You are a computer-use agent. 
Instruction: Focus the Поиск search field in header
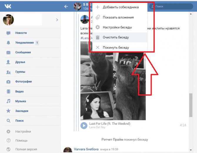click(171, 6)
